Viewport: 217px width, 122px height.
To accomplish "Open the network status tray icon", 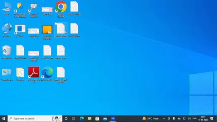I will [184, 119].
